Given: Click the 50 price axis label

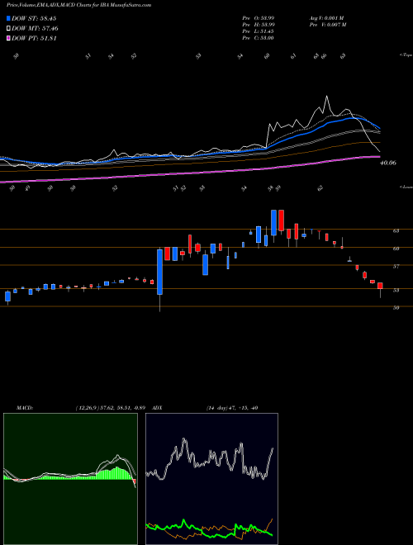Looking at the screenshot, I should click(396, 308).
